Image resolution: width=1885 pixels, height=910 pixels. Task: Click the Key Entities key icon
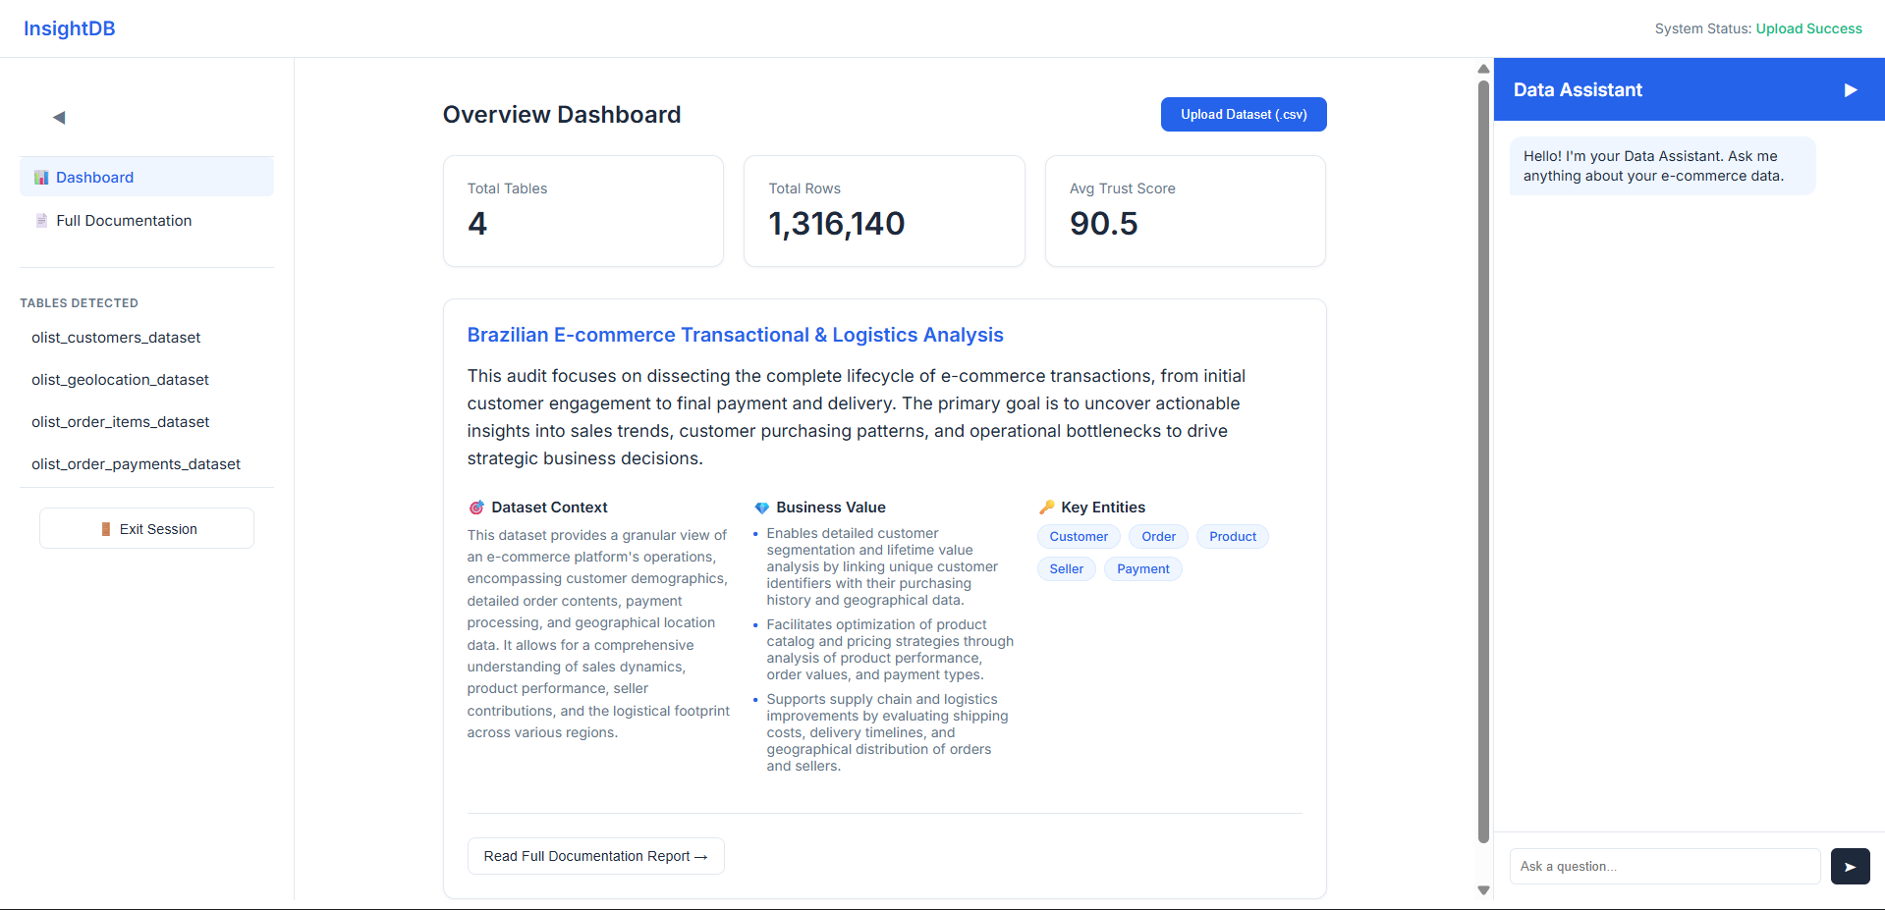coord(1047,508)
